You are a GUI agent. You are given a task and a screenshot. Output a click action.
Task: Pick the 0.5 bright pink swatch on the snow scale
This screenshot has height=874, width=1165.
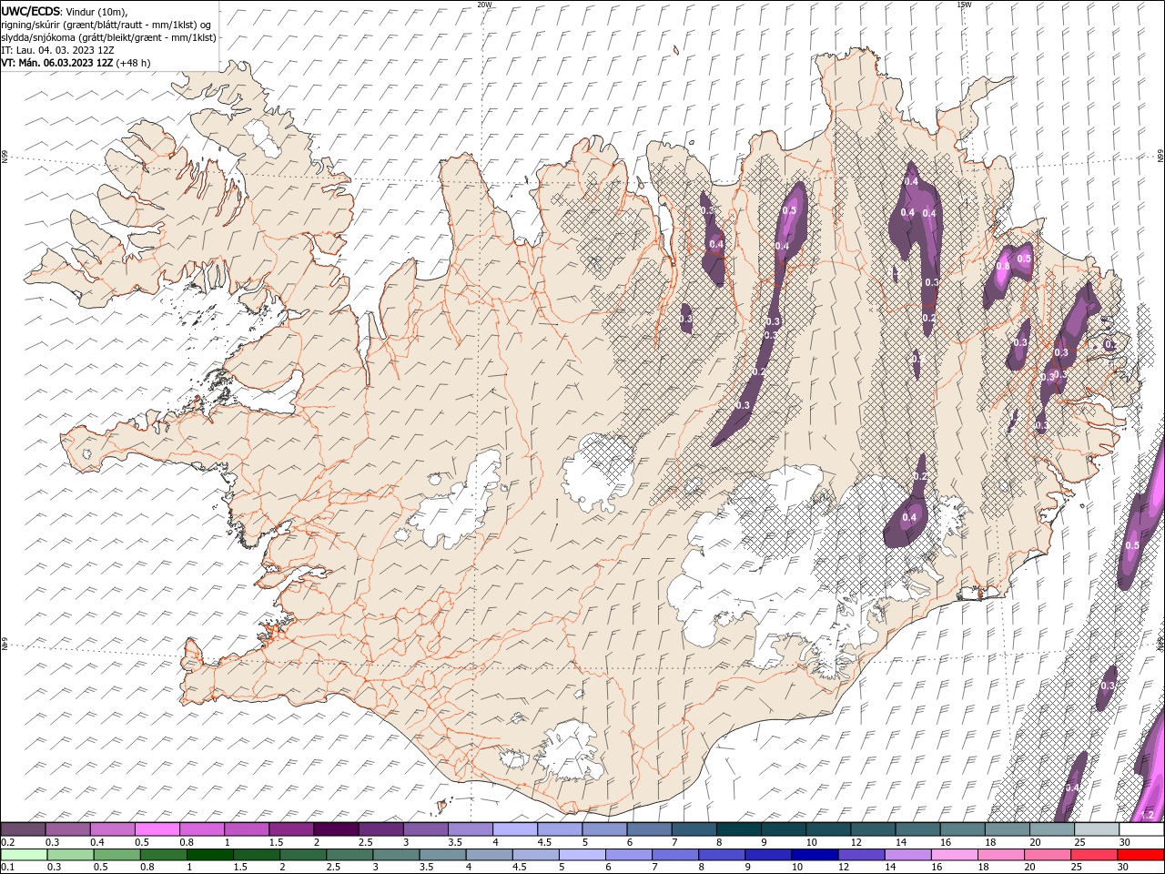click(157, 829)
